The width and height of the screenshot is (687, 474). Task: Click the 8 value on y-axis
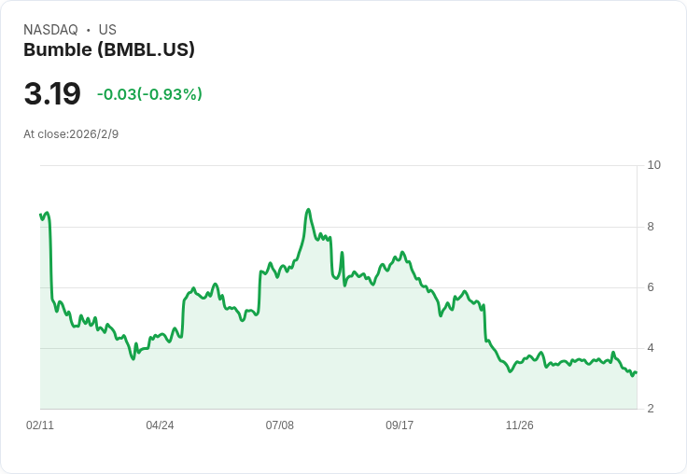[651, 227]
